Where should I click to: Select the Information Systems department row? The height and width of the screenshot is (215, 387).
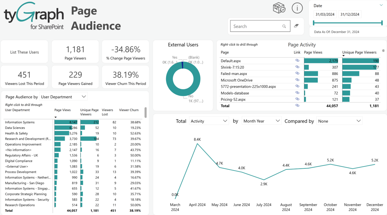(x=73, y=122)
